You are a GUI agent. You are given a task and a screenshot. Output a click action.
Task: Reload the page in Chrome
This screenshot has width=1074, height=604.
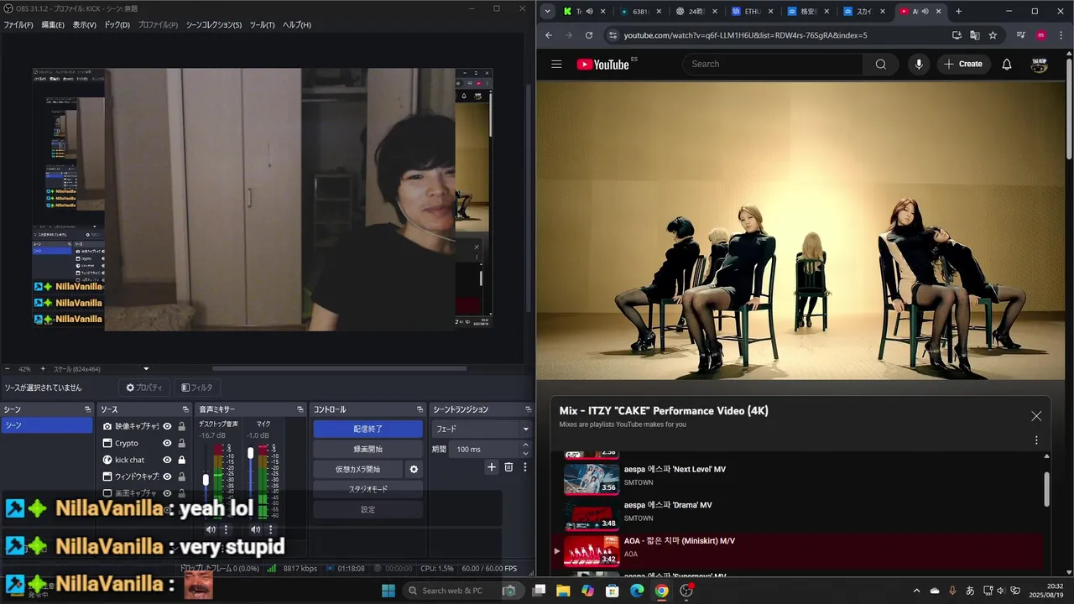point(589,35)
